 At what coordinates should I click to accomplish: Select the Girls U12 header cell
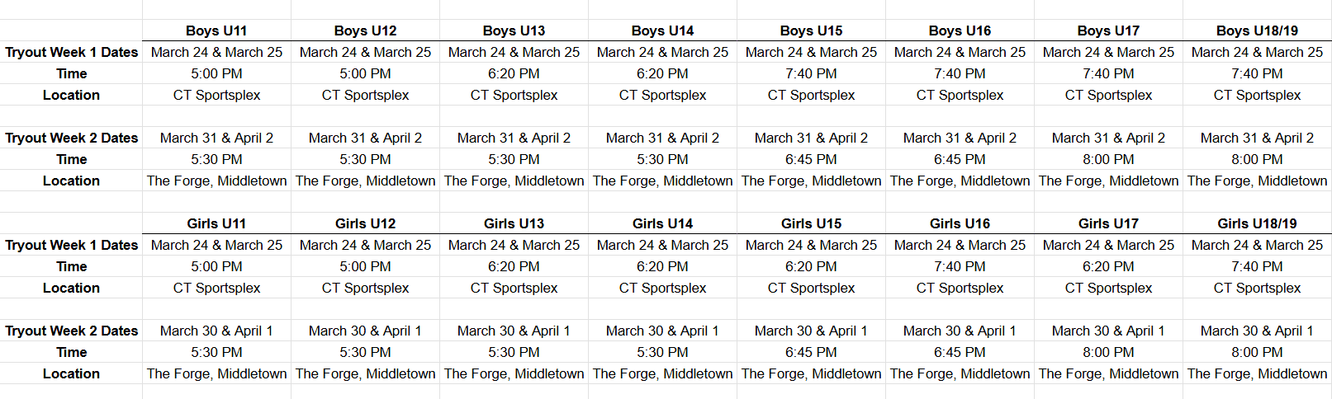click(x=365, y=223)
